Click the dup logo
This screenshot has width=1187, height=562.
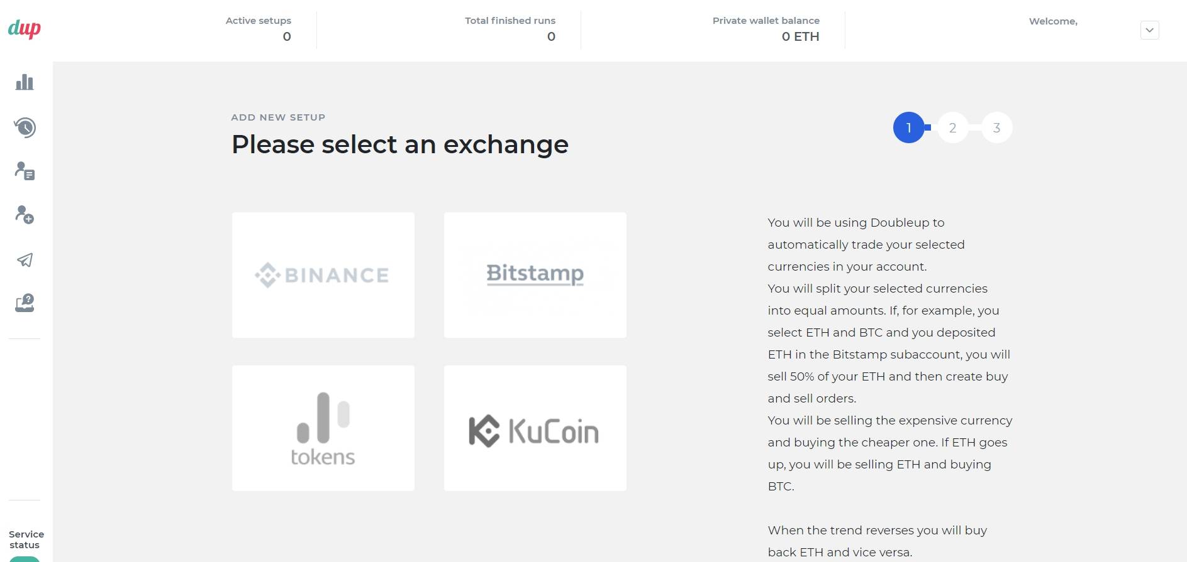coord(25,29)
